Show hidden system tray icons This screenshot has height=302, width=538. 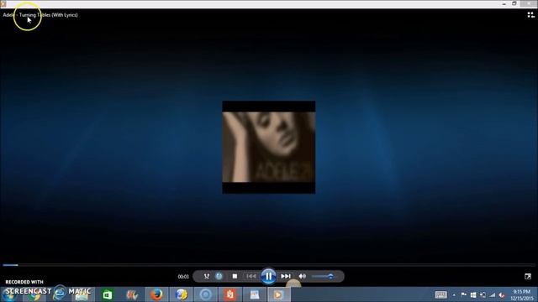click(454, 294)
